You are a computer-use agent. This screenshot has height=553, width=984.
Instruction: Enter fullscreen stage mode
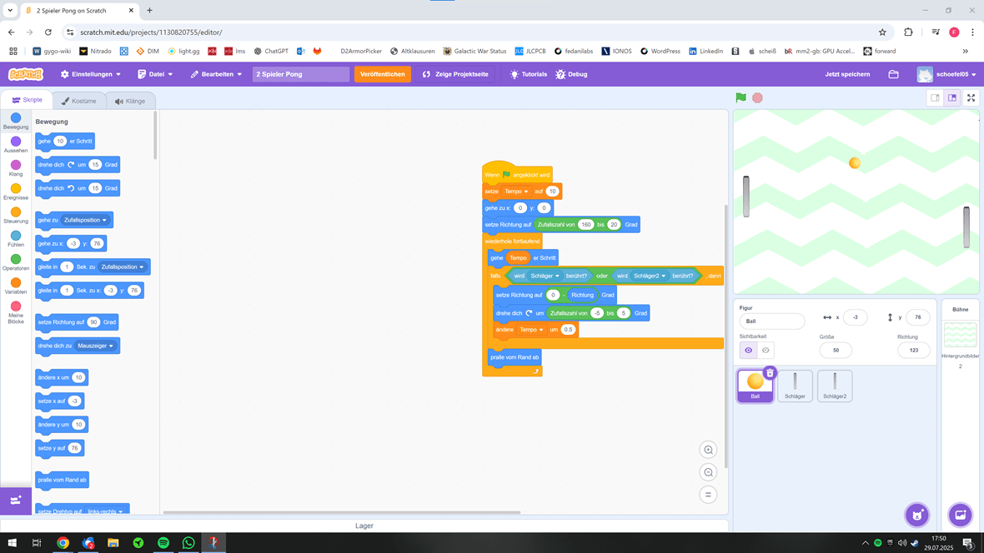tap(971, 97)
